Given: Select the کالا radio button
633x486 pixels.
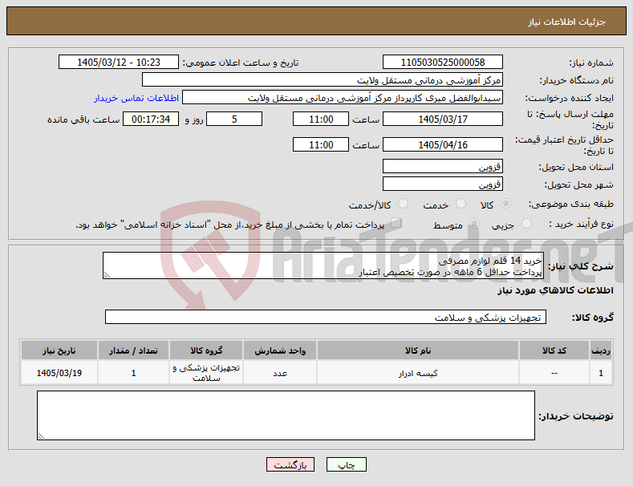Looking at the screenshot, I should click(505, 204).
